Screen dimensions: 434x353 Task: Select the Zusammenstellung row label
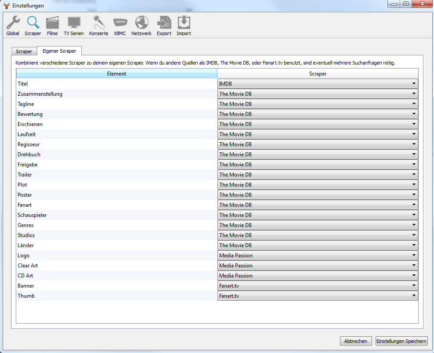pos(40,94)
